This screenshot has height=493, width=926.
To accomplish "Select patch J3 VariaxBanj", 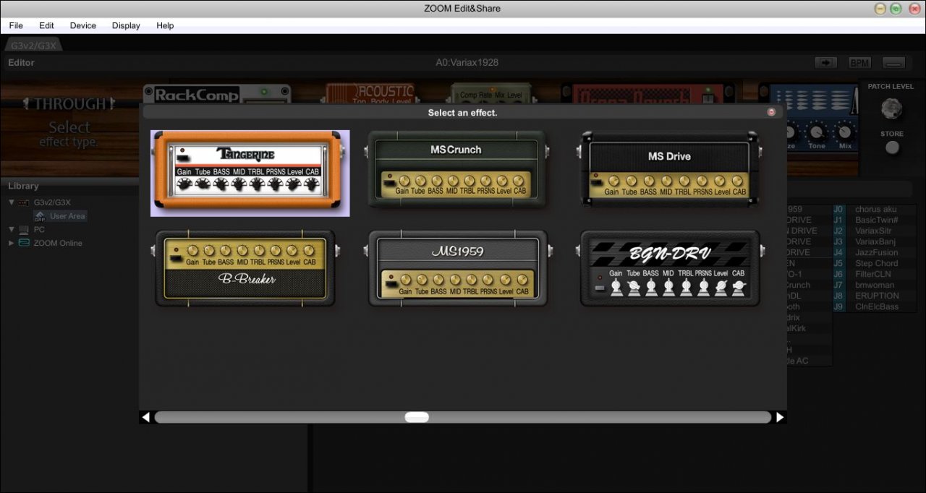I will pos(874,241).
